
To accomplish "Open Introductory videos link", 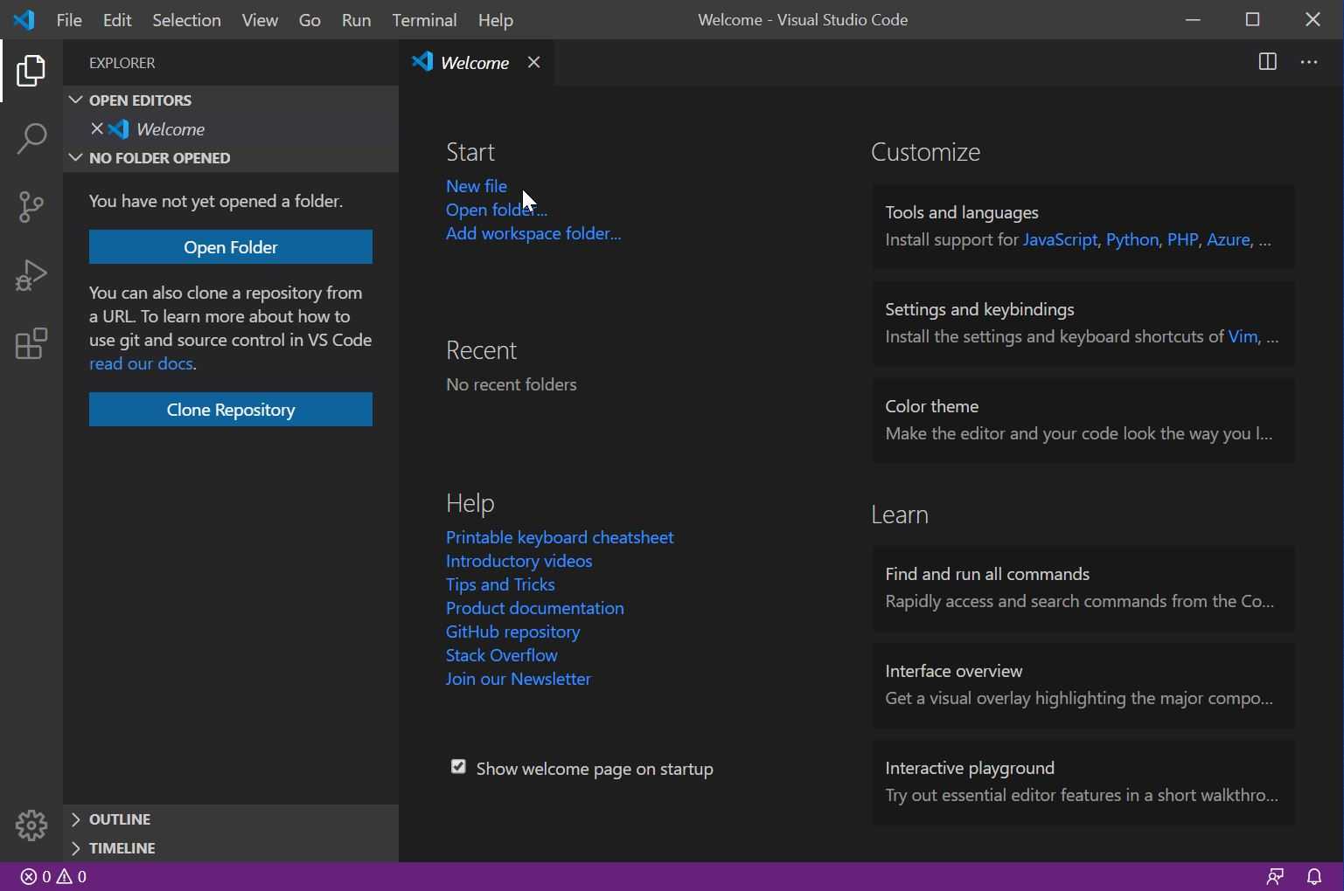I will [519, 561].
